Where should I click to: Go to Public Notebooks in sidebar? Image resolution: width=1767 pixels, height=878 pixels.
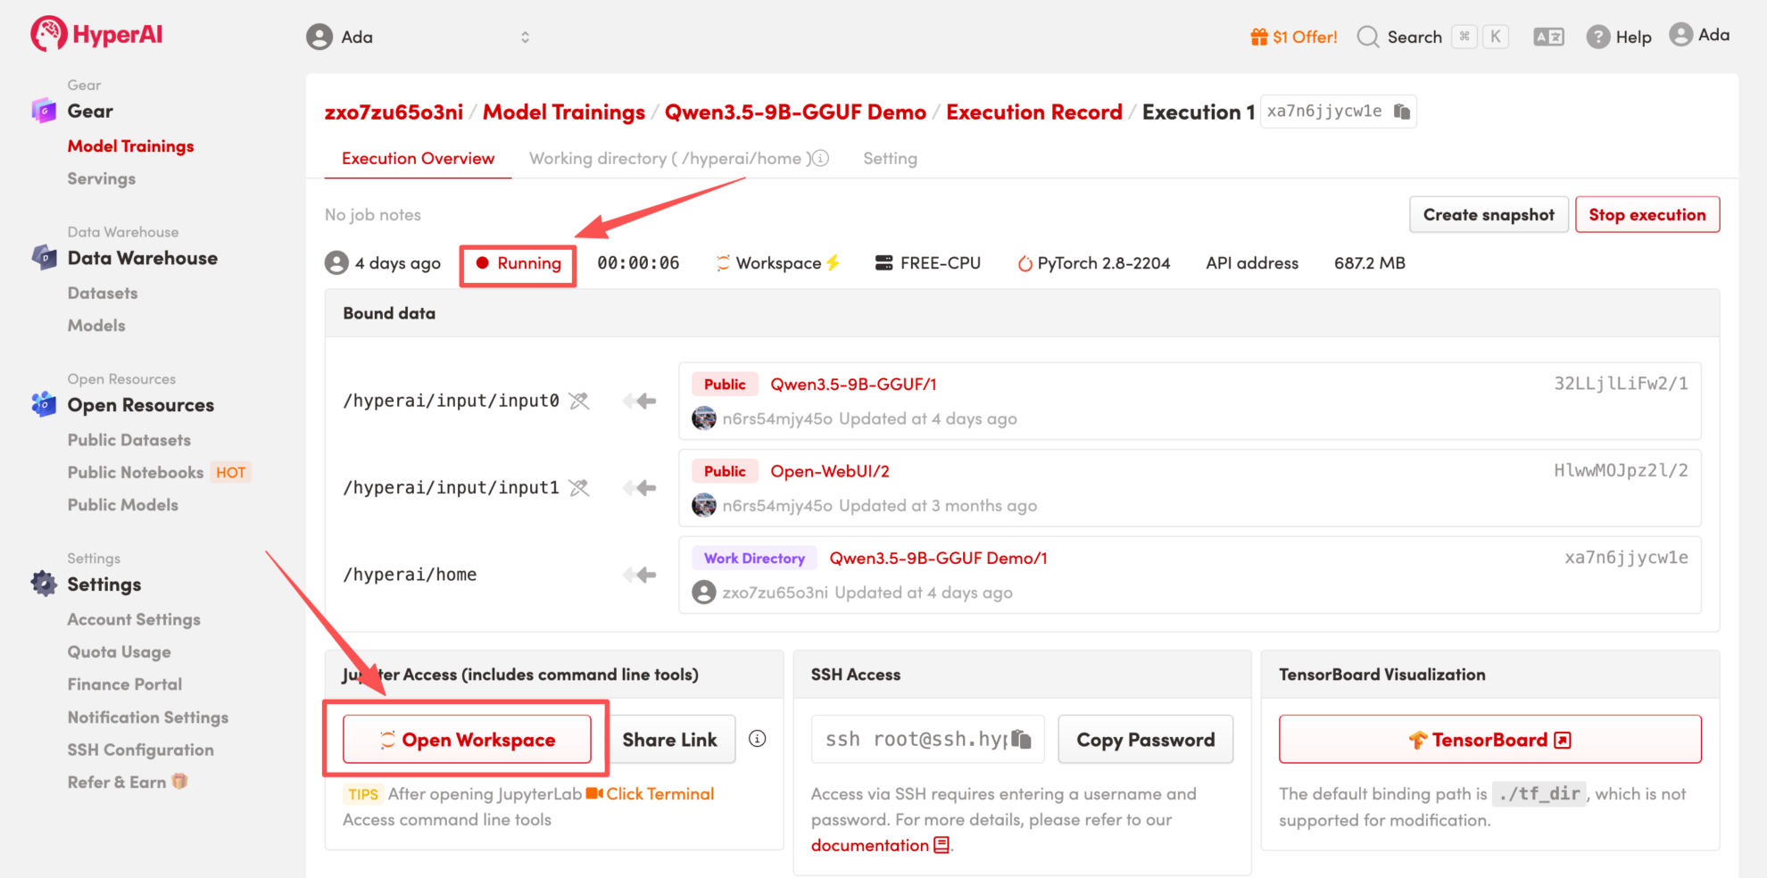pyautogui.click(x=136, y=472)
